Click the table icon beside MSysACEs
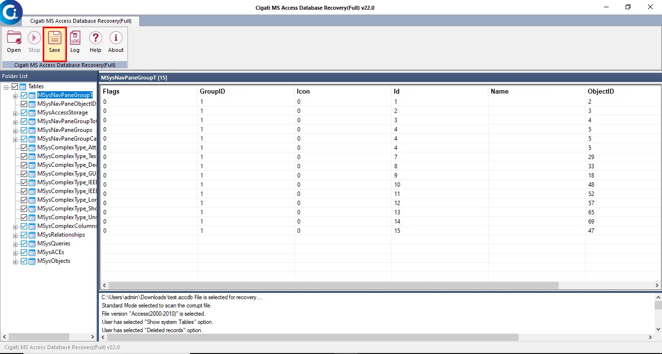Viewport: 662px width, 354px height. tap(32, 252)
